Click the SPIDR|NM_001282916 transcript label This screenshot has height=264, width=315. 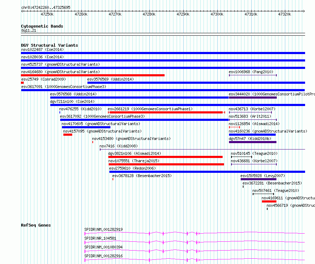103,256
